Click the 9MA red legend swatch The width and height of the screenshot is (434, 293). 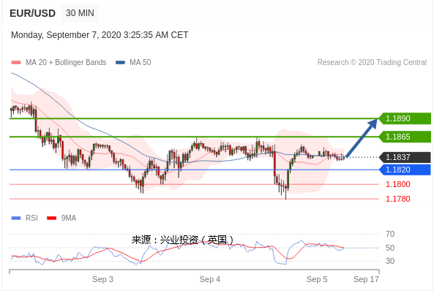coord(52,218)
